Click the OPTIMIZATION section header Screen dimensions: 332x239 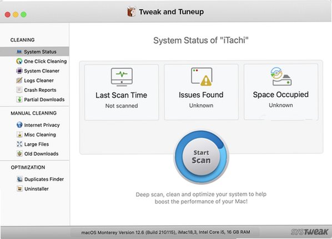click(28, 167)
